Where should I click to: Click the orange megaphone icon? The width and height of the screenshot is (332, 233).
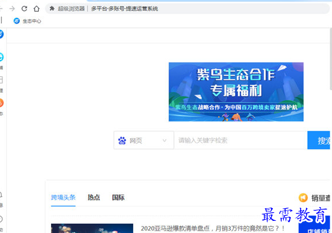coord(303,198)
